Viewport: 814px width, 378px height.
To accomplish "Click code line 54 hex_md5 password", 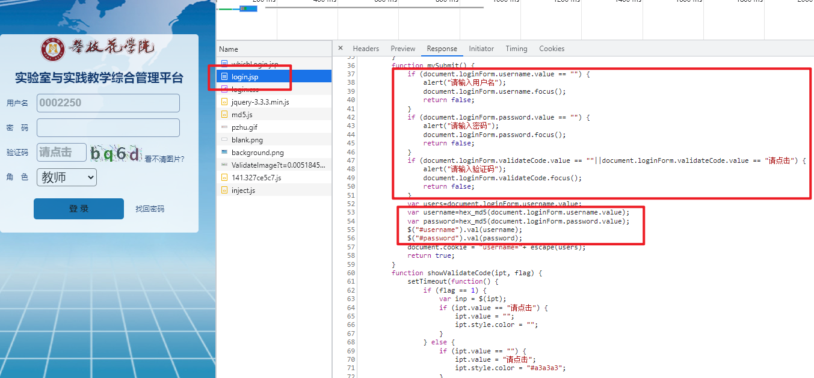I will pyautogui.click(x=518, y=221).
